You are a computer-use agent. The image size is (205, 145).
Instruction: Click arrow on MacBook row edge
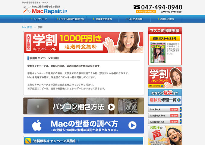tap(181, 109)
